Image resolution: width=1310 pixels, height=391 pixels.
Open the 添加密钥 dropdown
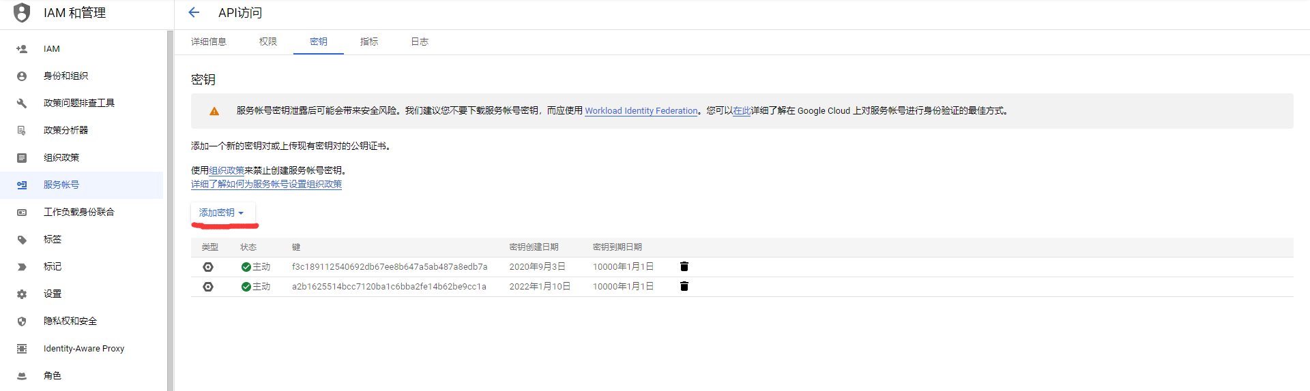(222, 213)
